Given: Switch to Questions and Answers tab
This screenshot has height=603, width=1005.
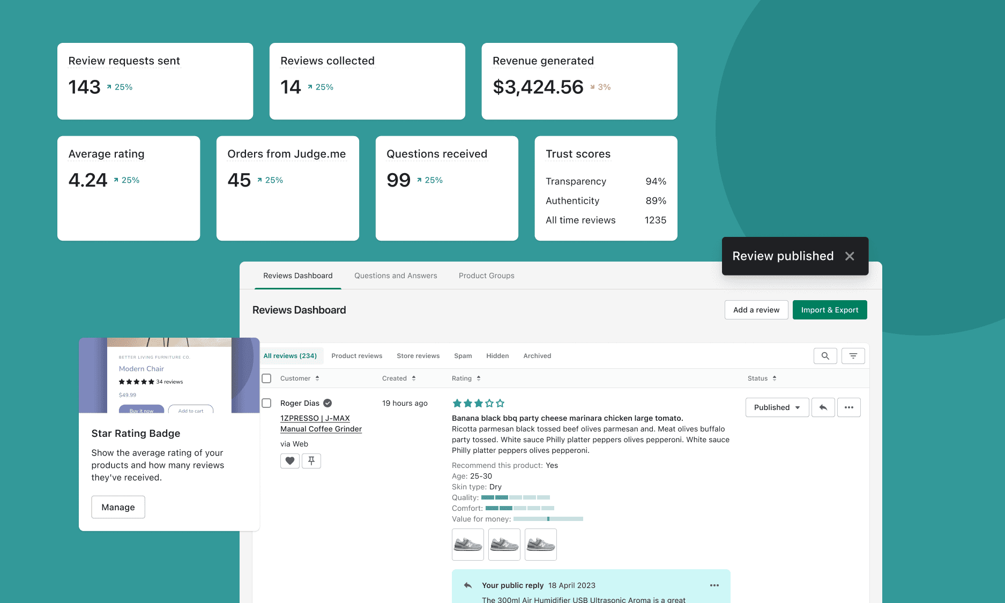Looking at the screenshot, I should click(x=396, y=276).
